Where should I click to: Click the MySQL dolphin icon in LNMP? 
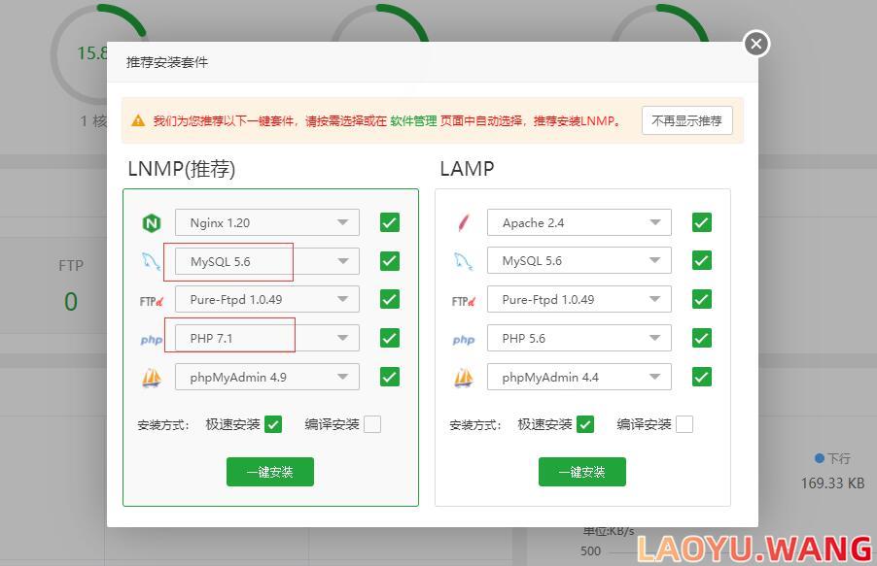coord(151,261)
